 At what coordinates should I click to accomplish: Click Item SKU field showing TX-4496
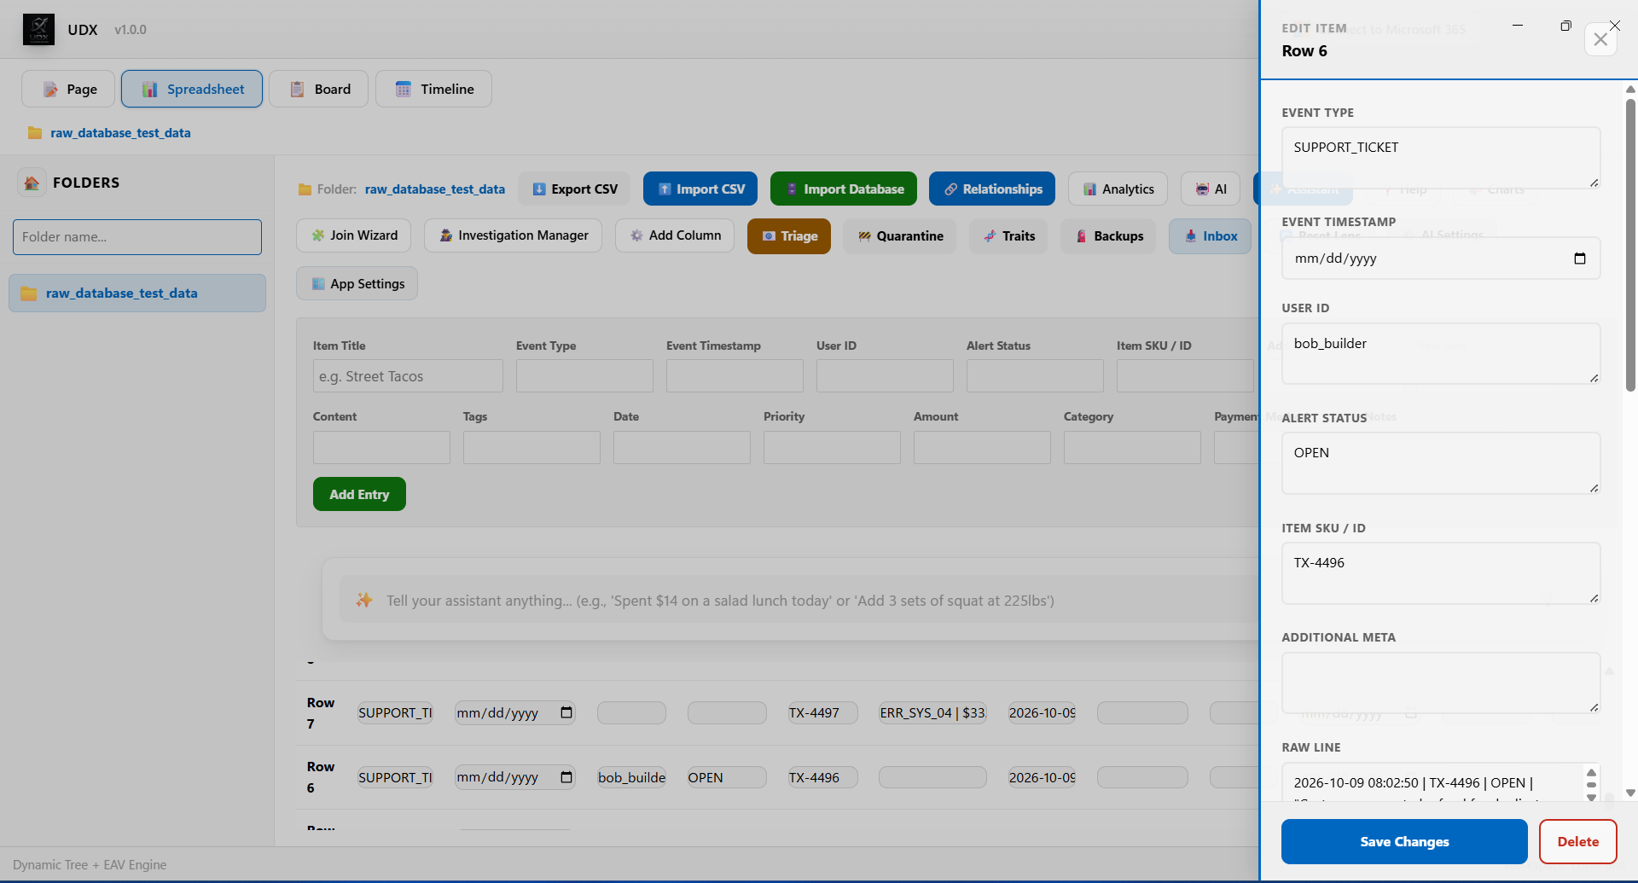point(1441,573)
